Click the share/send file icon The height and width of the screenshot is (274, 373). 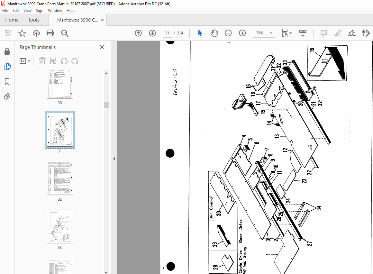(366, 33)
